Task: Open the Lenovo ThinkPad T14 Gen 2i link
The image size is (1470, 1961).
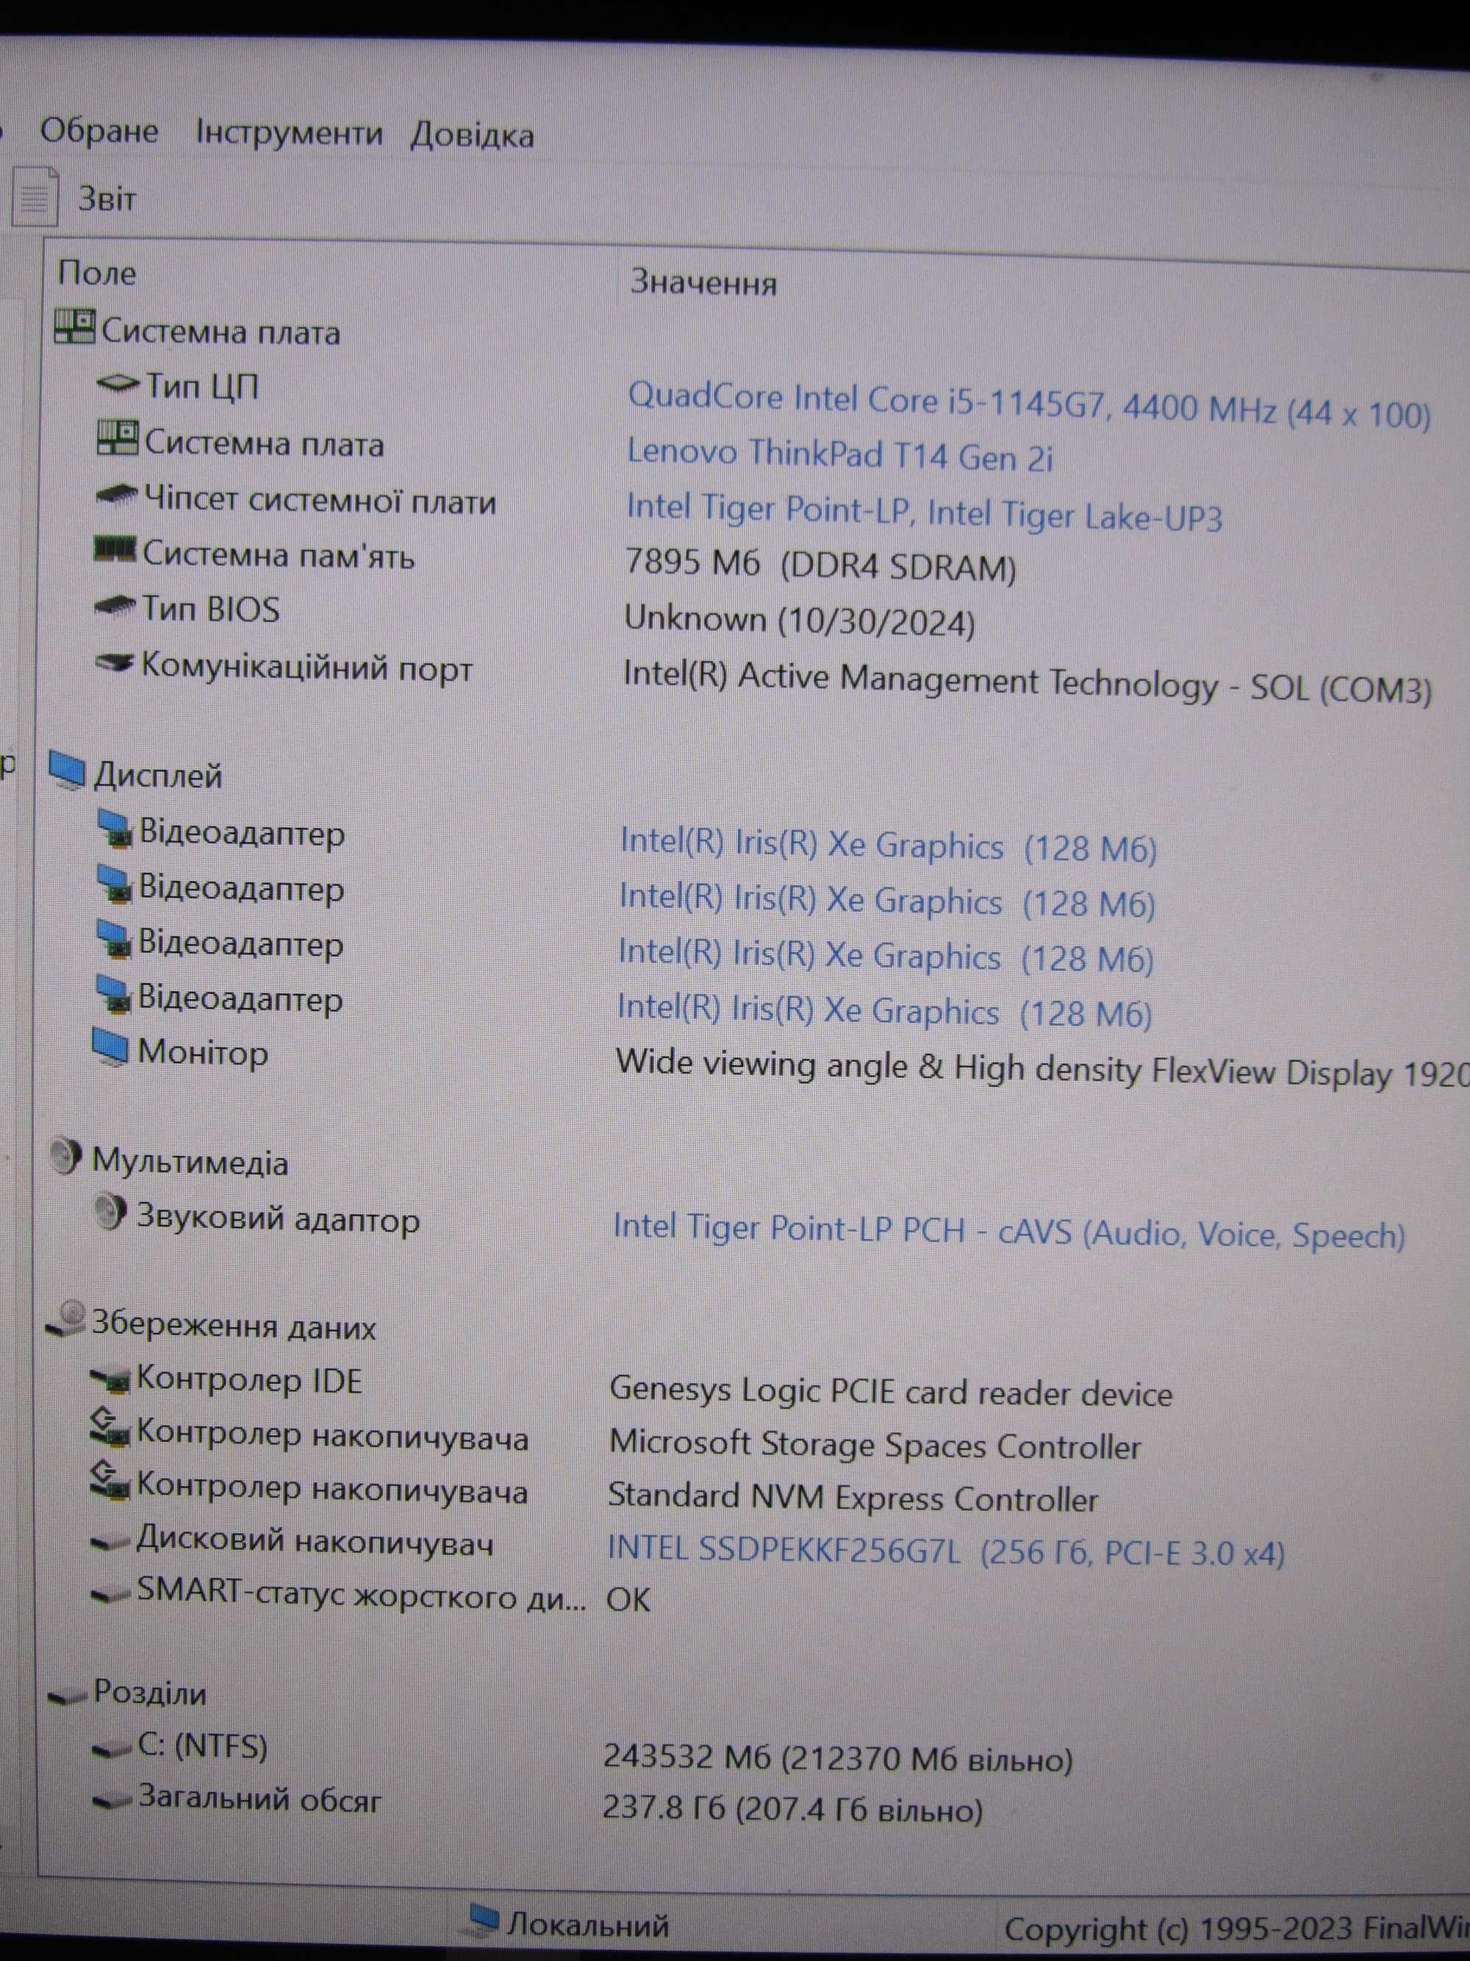Action: (x=840, y=455)
